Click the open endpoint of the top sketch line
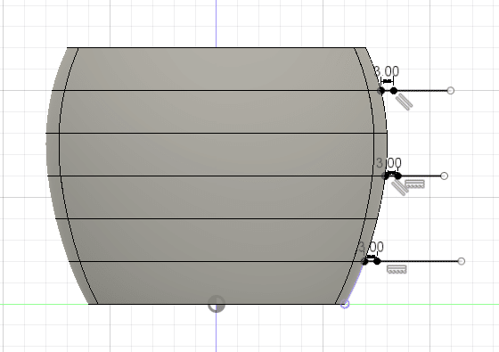The height and width of the screenshot is (352, 499). click(x=450, y=91)
